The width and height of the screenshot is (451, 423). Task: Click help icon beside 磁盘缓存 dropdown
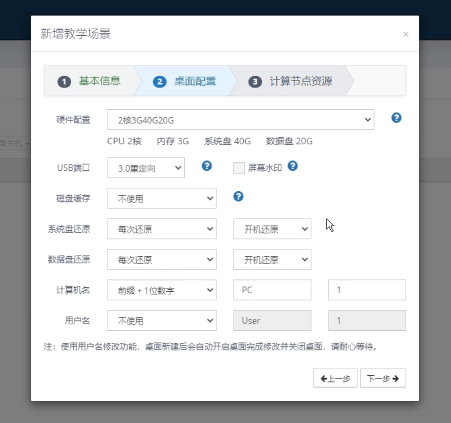238,196
